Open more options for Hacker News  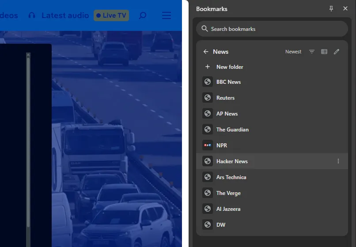[x=338, y=161]
